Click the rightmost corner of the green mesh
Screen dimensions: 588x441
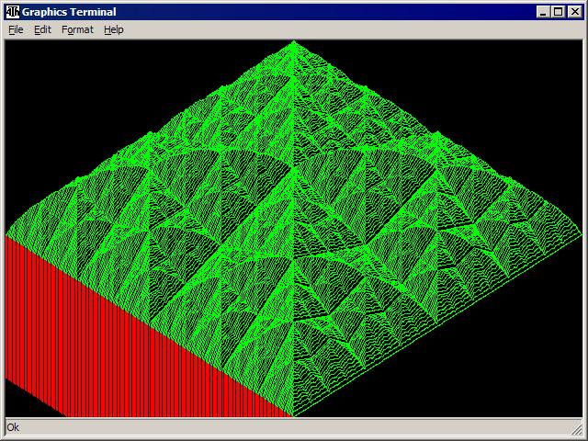click(579, 229)
